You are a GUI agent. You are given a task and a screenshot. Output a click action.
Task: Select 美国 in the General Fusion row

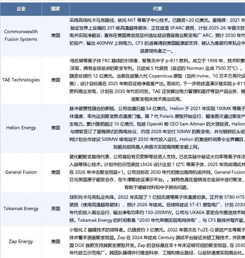[56, 172]
